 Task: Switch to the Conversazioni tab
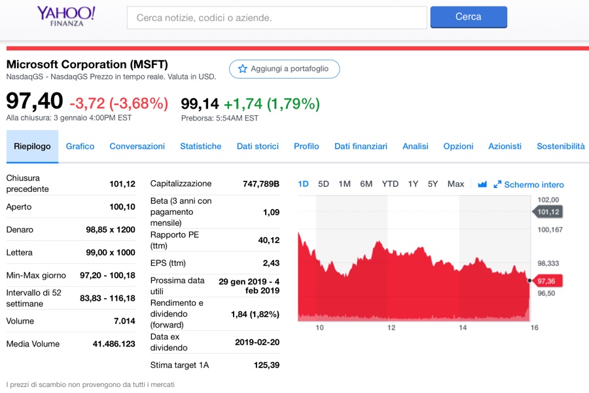coord(137,146)
